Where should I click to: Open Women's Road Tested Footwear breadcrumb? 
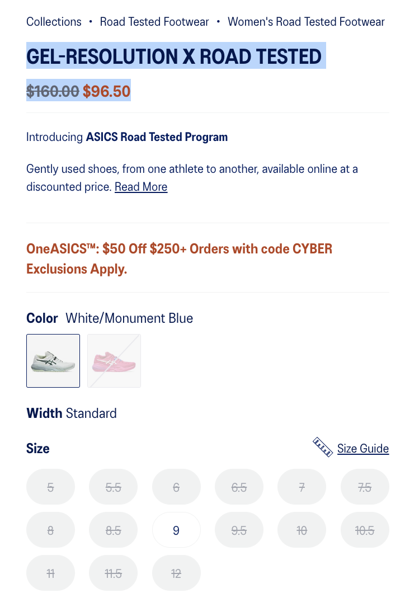[306, 22]
